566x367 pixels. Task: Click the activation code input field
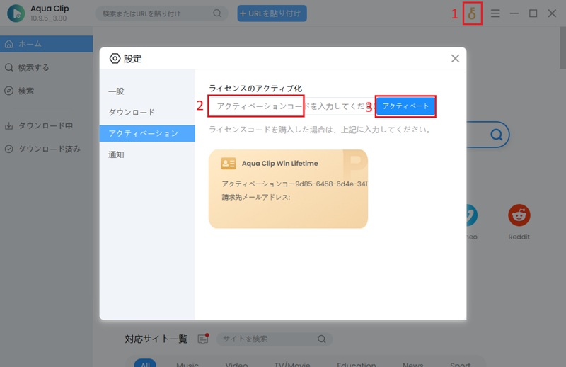point(292,106)
